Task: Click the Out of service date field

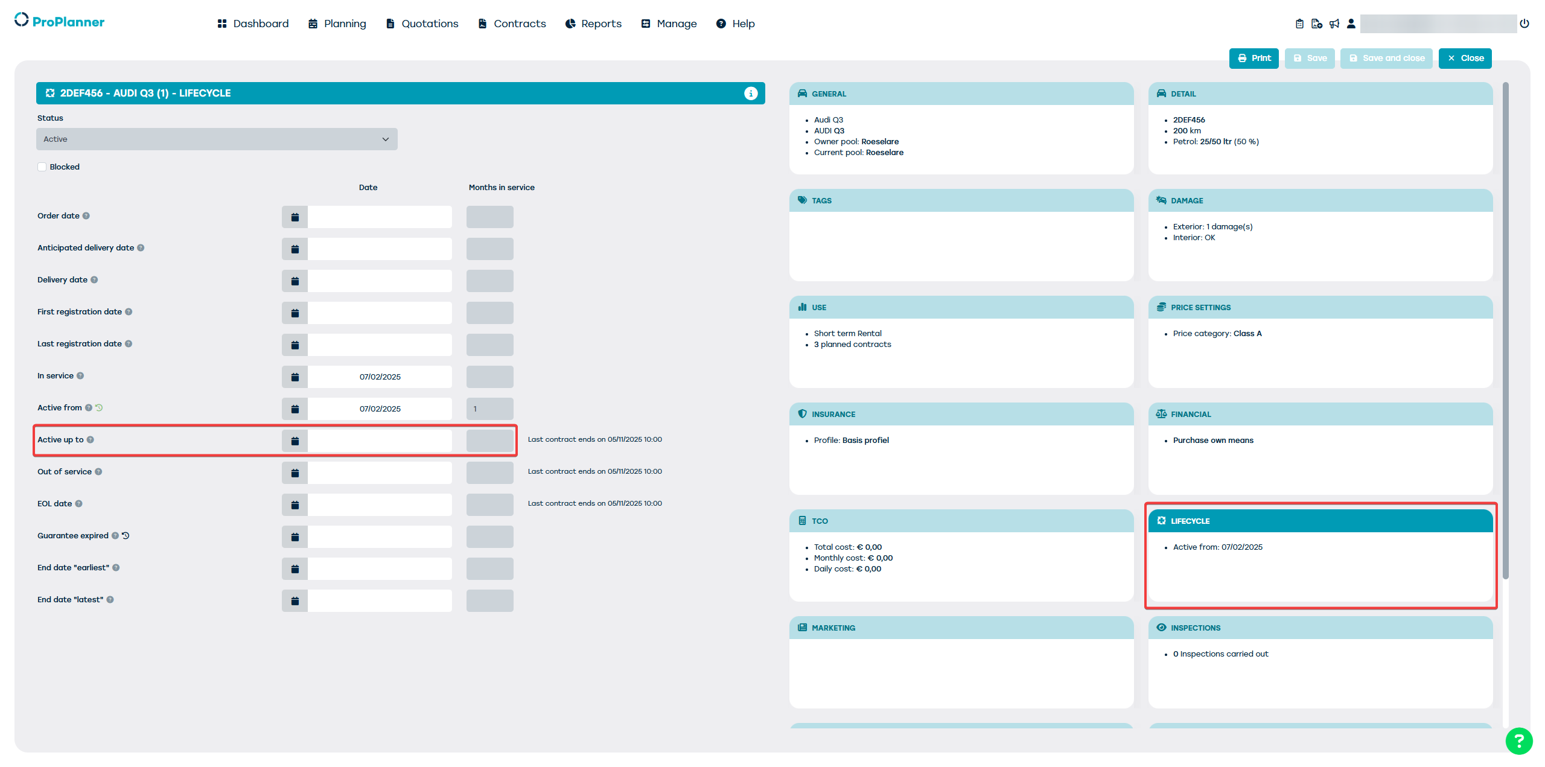Action: (380, 473)
